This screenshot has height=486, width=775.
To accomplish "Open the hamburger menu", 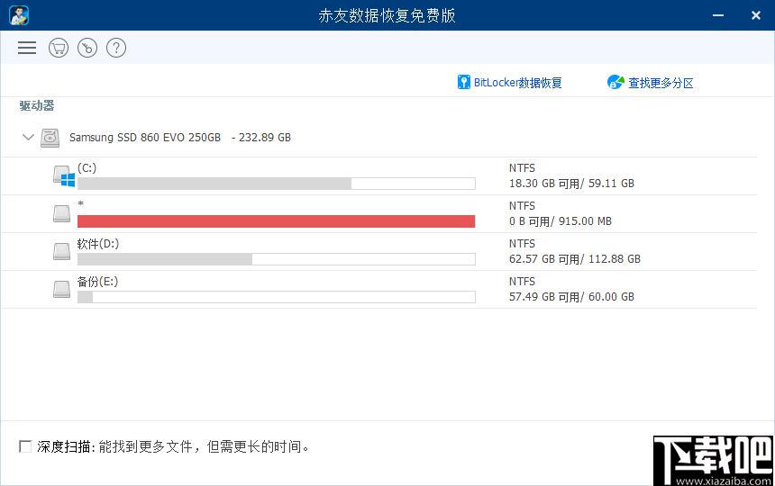I will click(27, 48).
